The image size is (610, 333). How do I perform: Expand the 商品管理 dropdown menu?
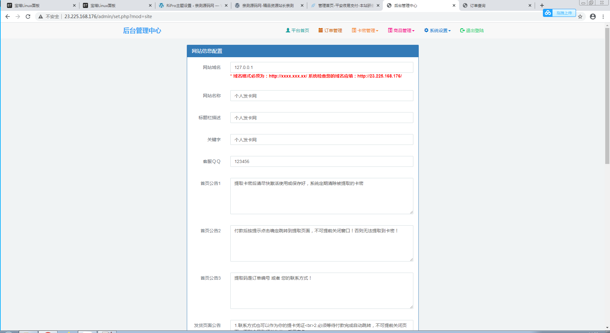coord(401,31)
